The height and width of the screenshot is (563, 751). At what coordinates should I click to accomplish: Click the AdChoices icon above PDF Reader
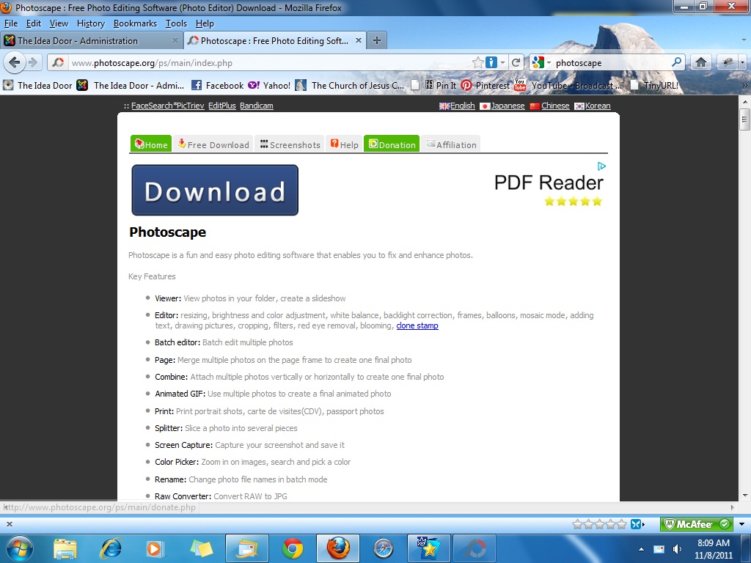pyautogui.click(x=601, y=166)
